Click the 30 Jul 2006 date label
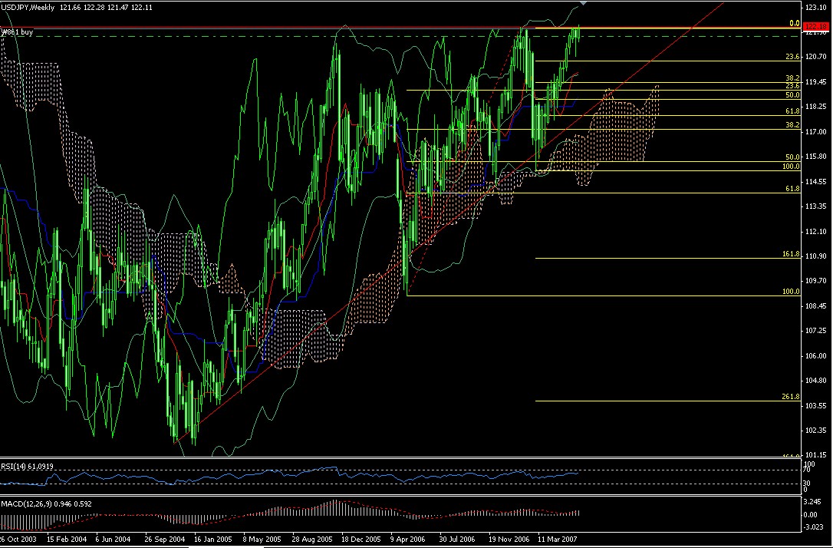Viewport: 833px width, 548px height. [457, 539]
